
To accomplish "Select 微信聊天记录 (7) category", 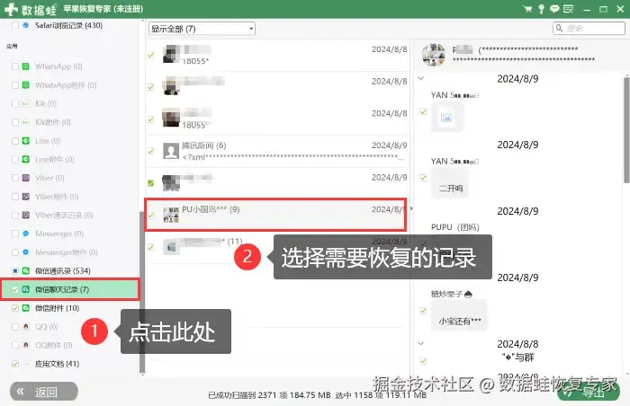I will point(70,289).
